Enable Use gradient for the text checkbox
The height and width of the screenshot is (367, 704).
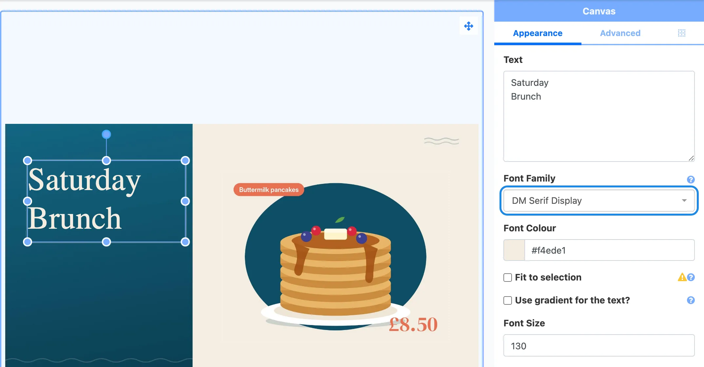[x=508, y=300]
